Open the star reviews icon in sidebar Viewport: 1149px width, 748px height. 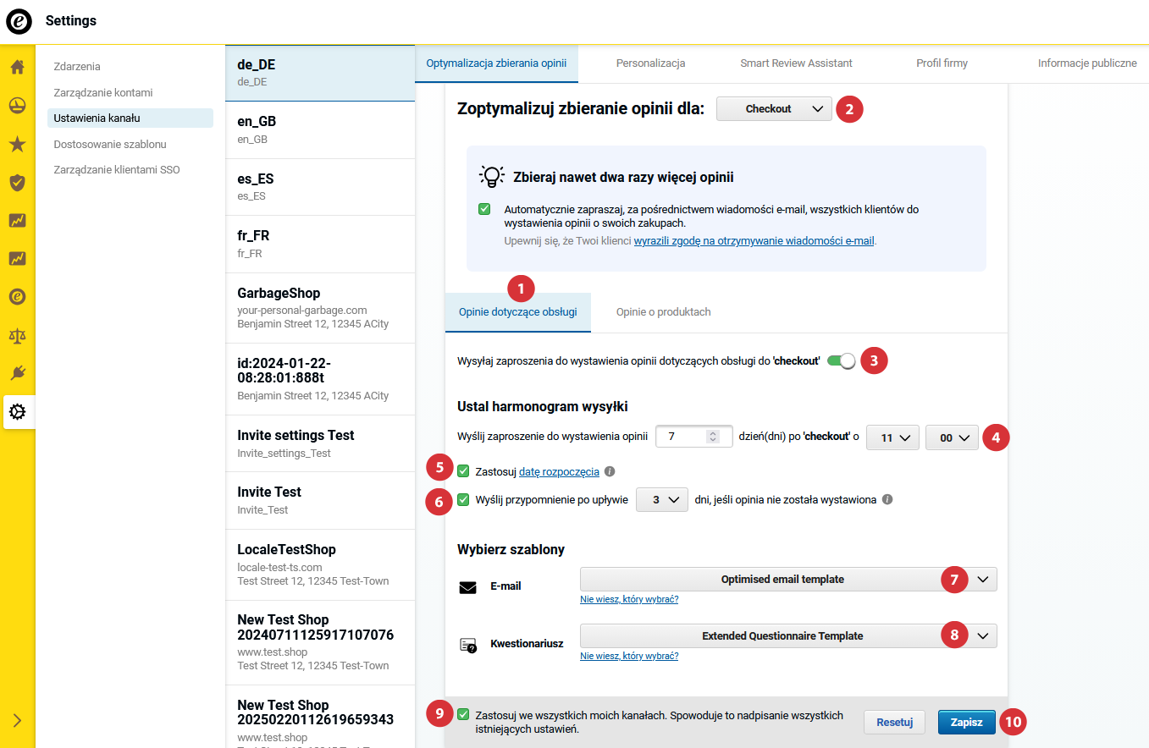(x=17, y=144)
